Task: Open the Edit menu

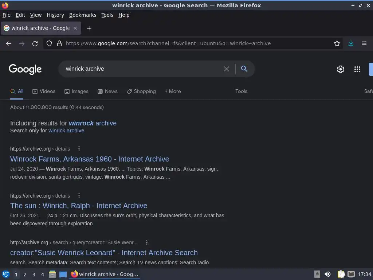Action: pos(20,15)
